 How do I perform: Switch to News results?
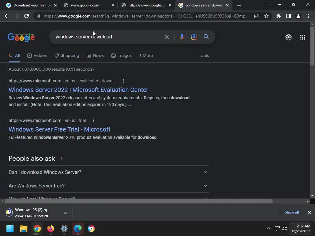(x=95, y=56)
